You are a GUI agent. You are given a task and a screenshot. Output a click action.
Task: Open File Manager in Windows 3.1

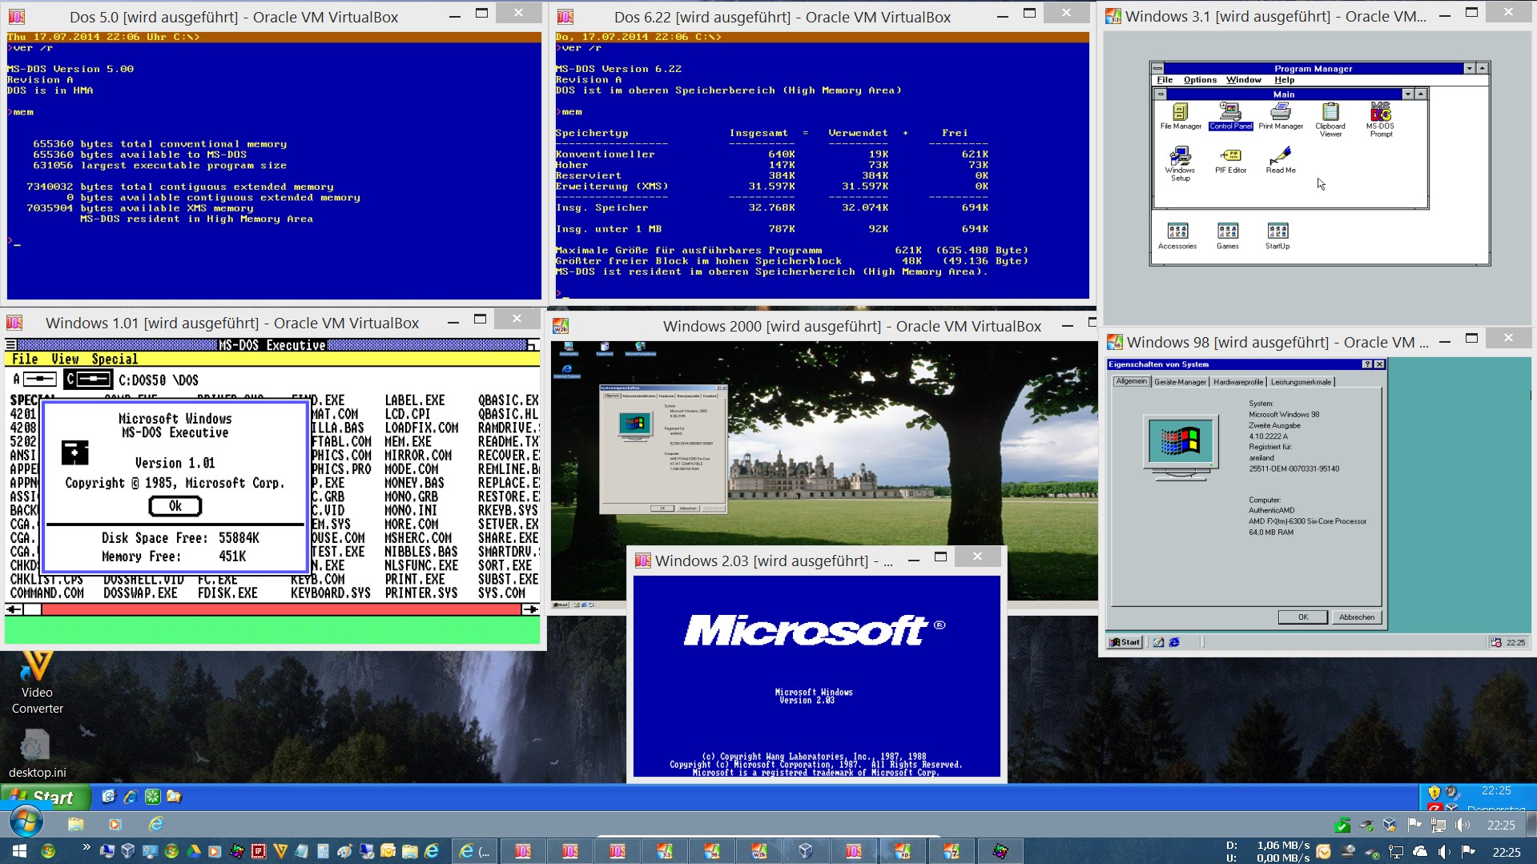(1181, 116)
